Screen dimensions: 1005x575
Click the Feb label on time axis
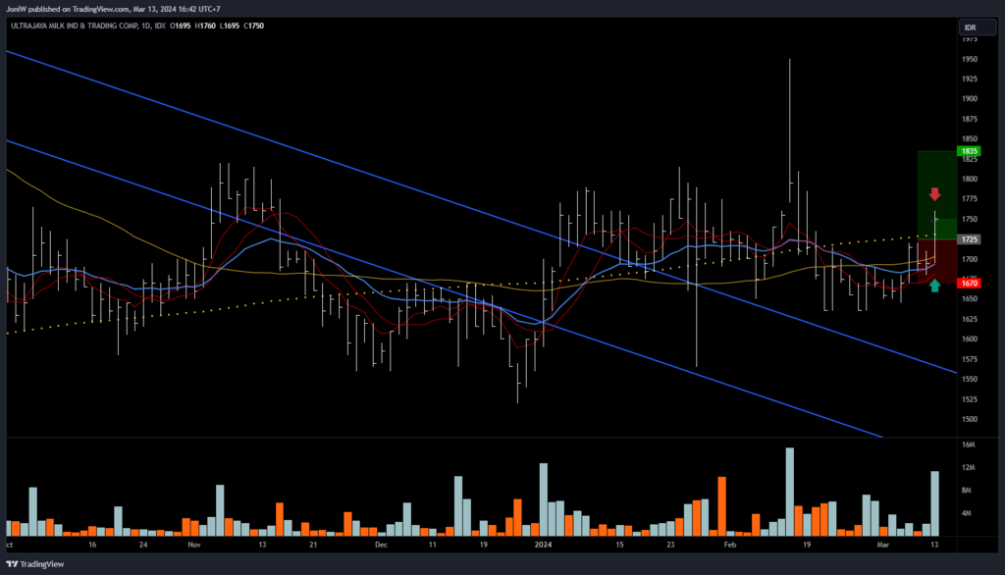tap(728, 543)
